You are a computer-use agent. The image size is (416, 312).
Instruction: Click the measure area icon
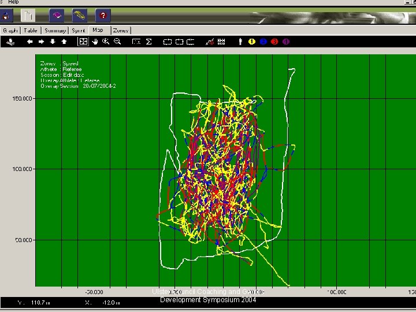pos(136,42)
